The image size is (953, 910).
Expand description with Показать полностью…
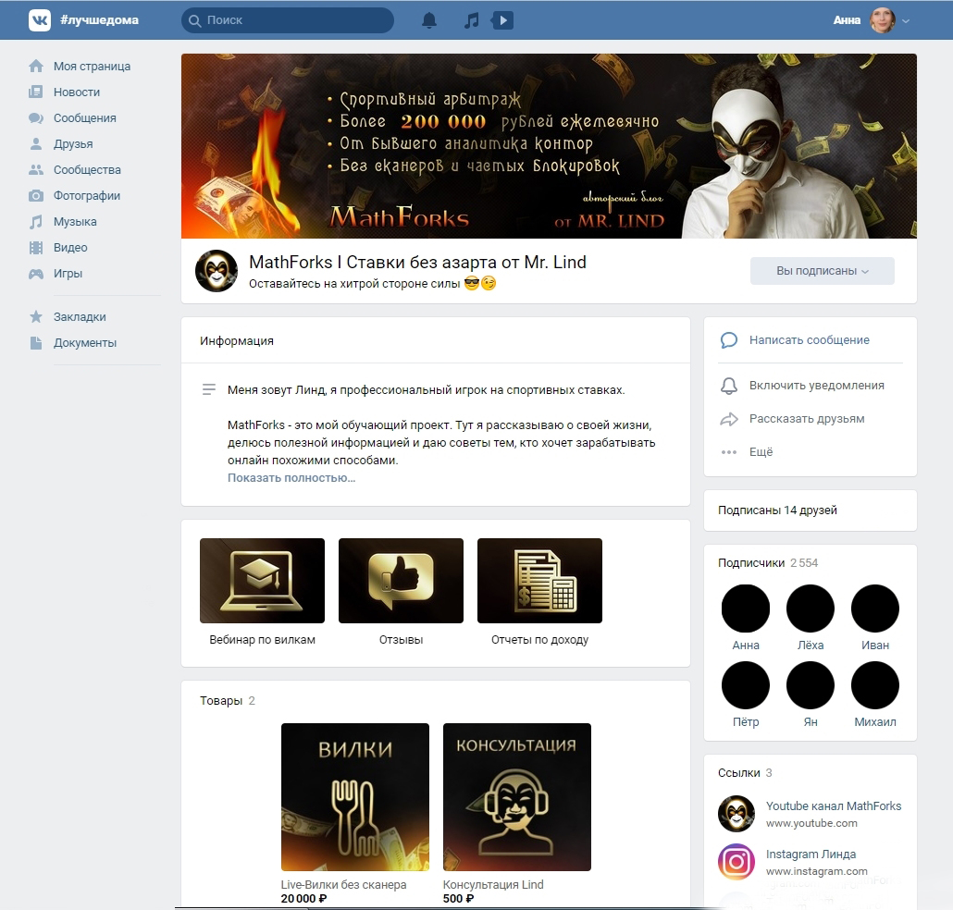pos(291,478)
